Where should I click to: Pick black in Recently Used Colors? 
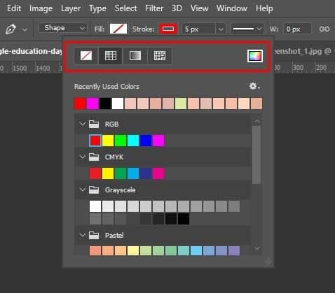(x=105, y=103)
